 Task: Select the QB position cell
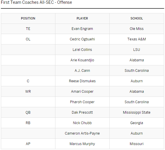28,112
